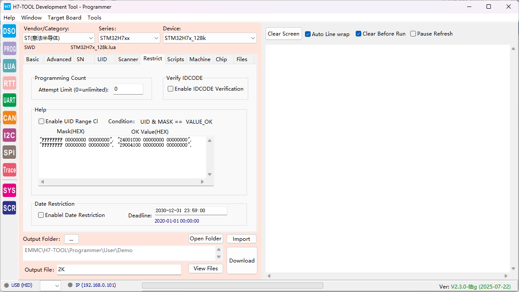Enable Pause Refresh checkbox
This screenshot has height=292, width=519.
tap(413, 34)
